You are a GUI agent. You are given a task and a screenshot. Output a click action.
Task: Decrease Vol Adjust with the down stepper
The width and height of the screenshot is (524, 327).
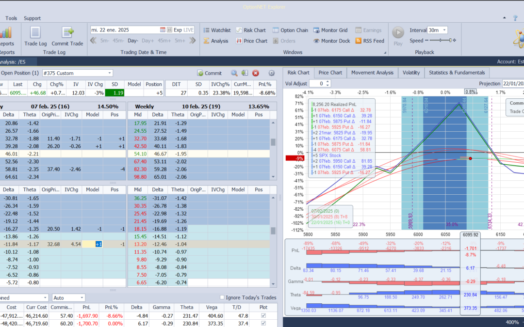click(x=328, y=85)
